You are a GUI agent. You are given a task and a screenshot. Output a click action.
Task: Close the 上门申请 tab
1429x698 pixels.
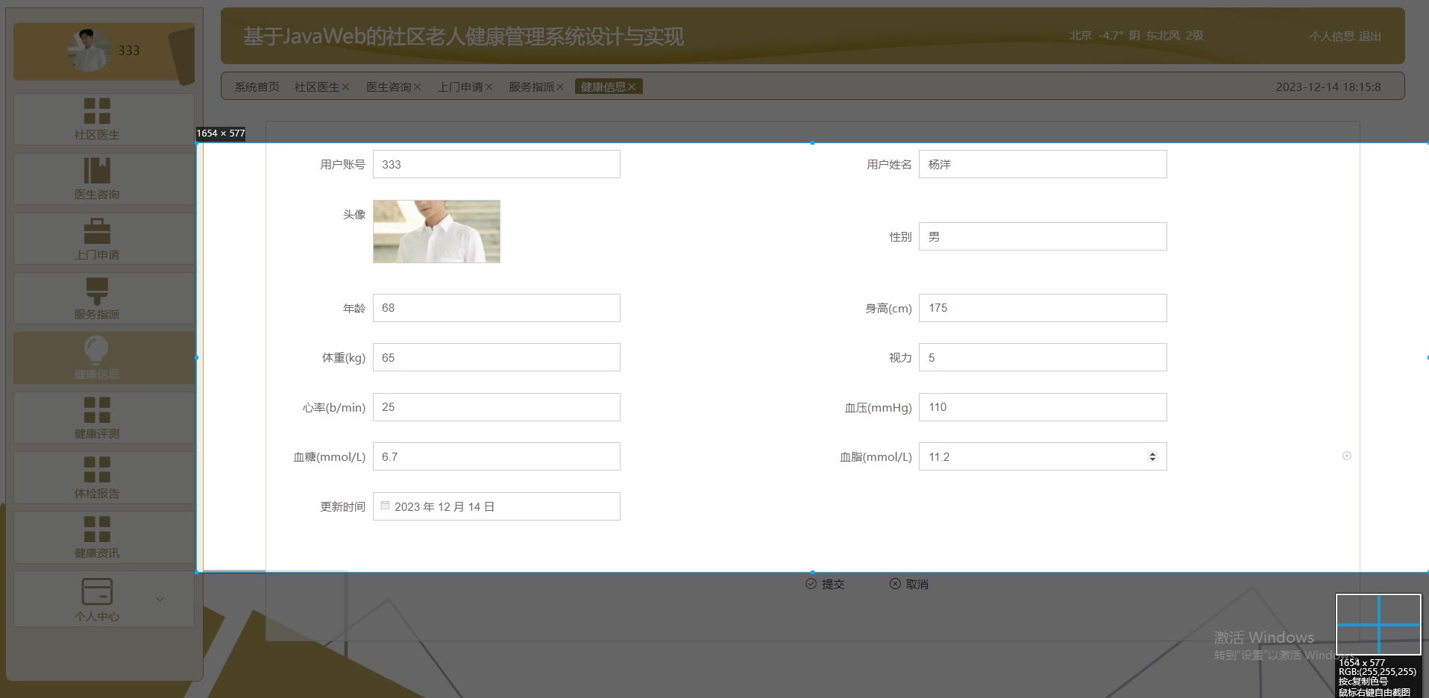489,87
